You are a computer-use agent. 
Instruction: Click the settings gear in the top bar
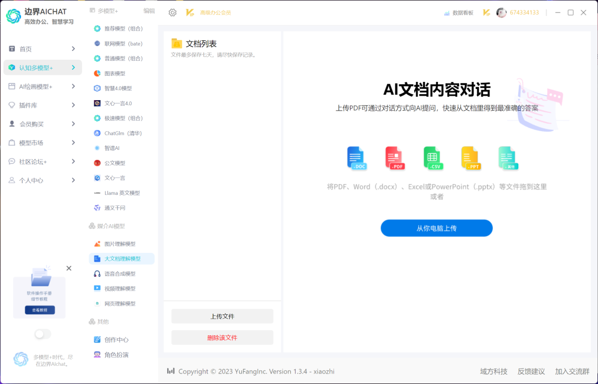click(172, 12)
